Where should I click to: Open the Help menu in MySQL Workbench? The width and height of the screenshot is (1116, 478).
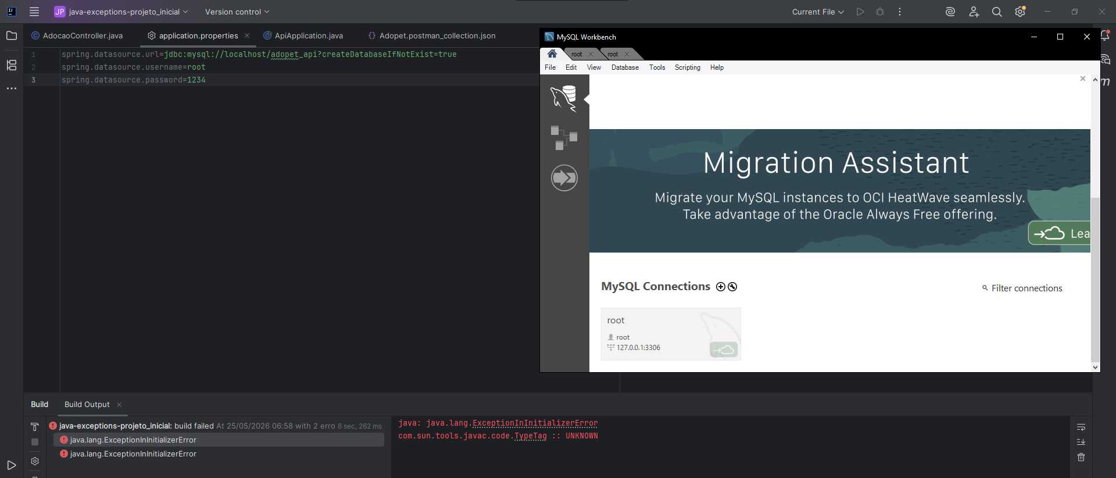[717, 67]
